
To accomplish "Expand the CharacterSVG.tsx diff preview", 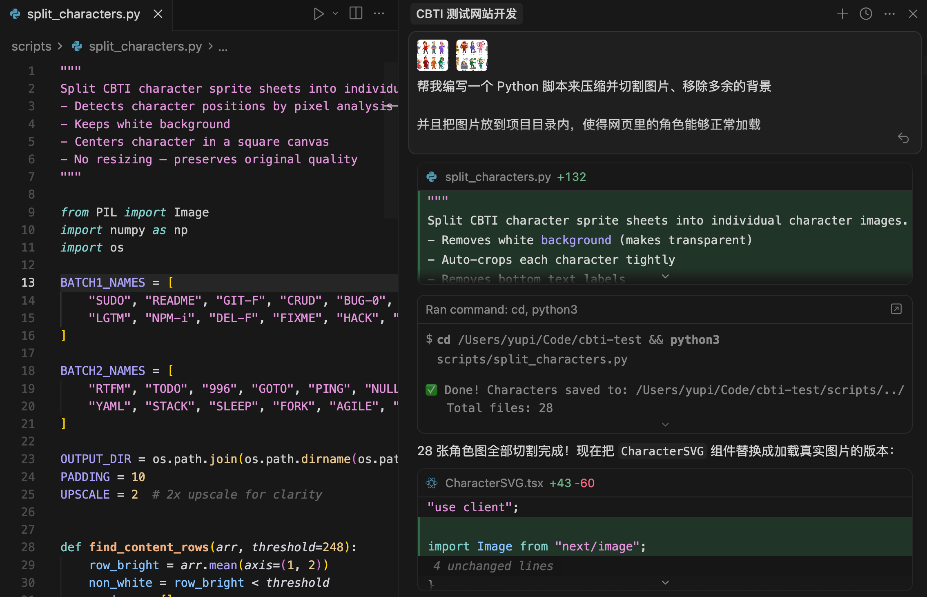I will tap(665, 582).
